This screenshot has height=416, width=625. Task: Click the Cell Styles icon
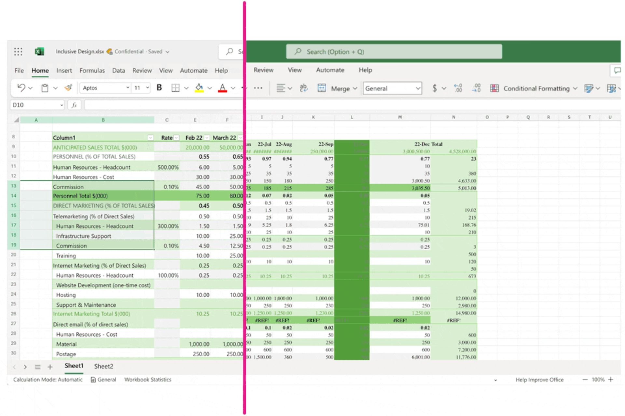point(589,88)
